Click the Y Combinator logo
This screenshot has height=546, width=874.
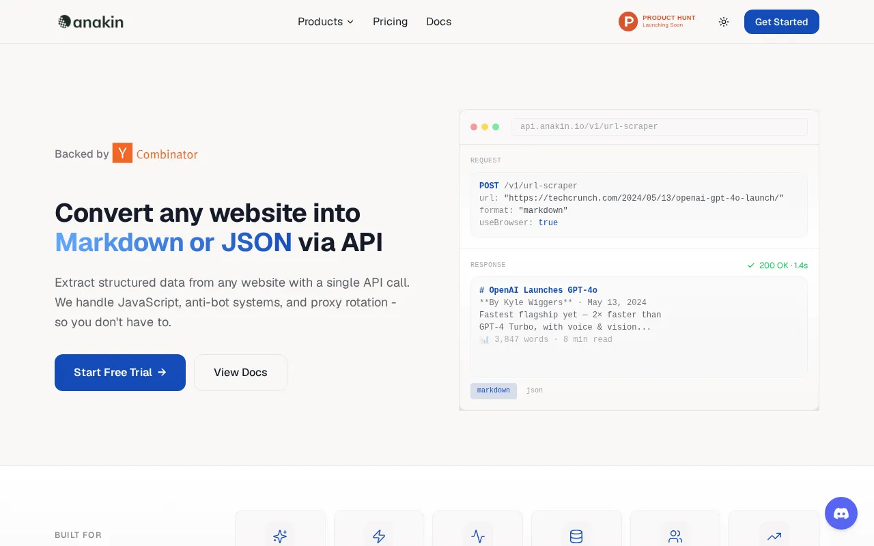click(155, 154)
